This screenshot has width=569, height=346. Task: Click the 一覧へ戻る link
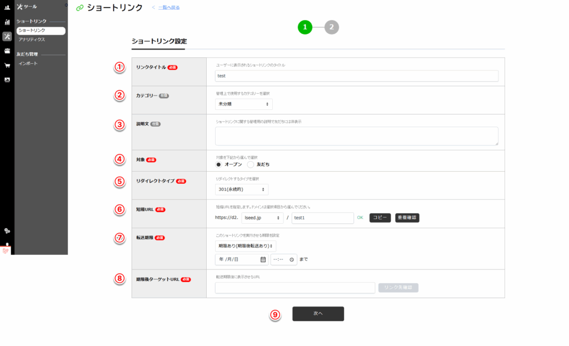[169, 8]
